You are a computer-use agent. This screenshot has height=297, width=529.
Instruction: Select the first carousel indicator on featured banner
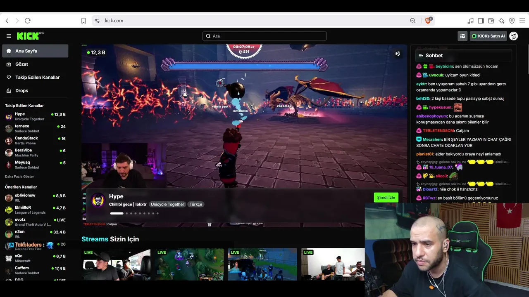(117, 213)
